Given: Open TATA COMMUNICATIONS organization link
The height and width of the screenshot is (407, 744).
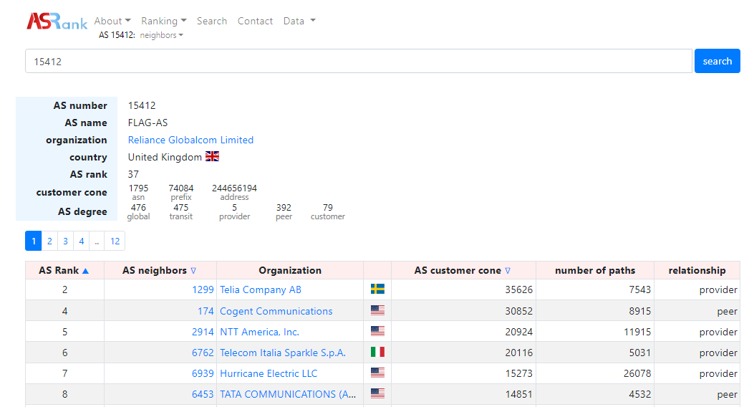Looking at the screenshot, I should [x=288, y=394].
